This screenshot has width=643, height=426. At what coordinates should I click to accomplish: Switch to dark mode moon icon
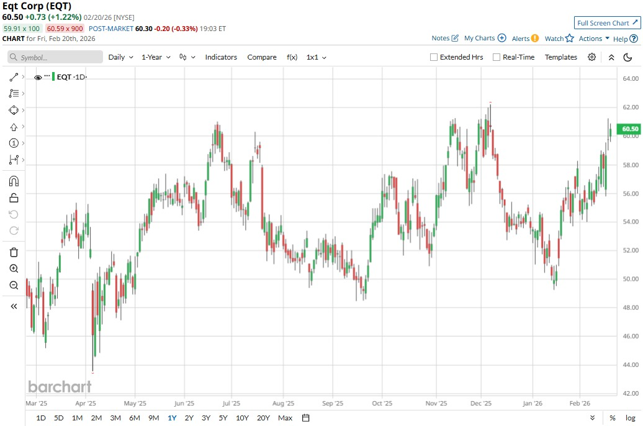[x=628, y=58]
